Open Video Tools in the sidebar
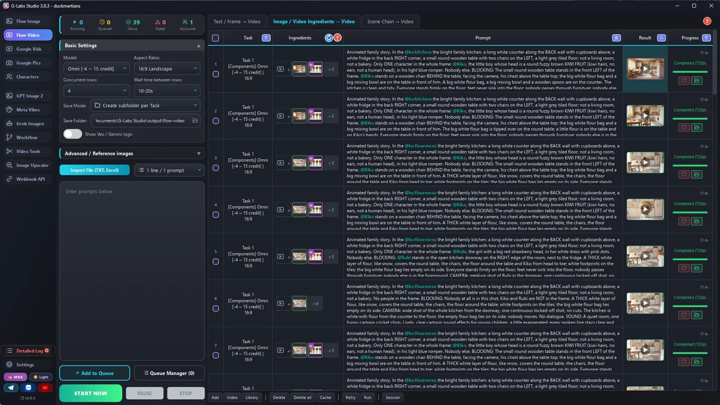The width and height of the screenshot is (720, 405). [28, 151]
